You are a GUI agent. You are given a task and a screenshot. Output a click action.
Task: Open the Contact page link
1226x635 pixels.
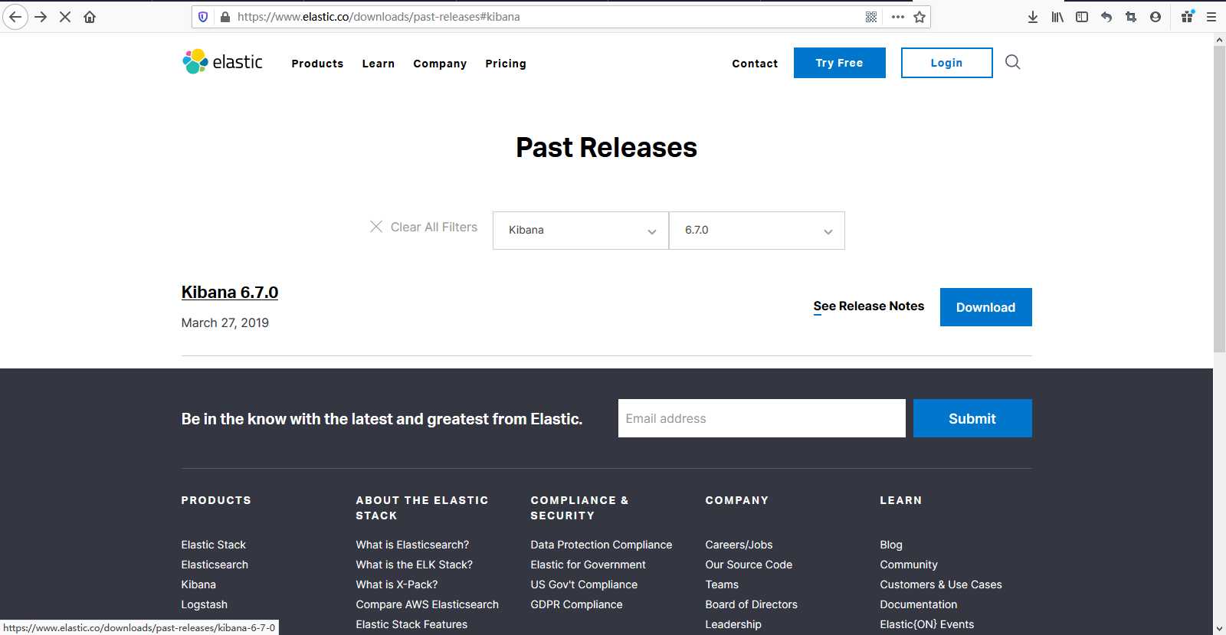(x=755, y=64)
